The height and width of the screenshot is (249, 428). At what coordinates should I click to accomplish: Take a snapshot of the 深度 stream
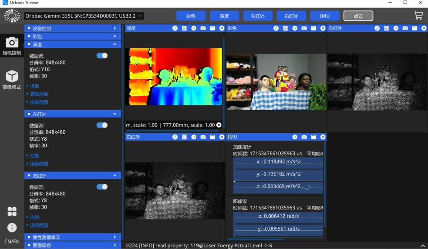tap(203, 28)
